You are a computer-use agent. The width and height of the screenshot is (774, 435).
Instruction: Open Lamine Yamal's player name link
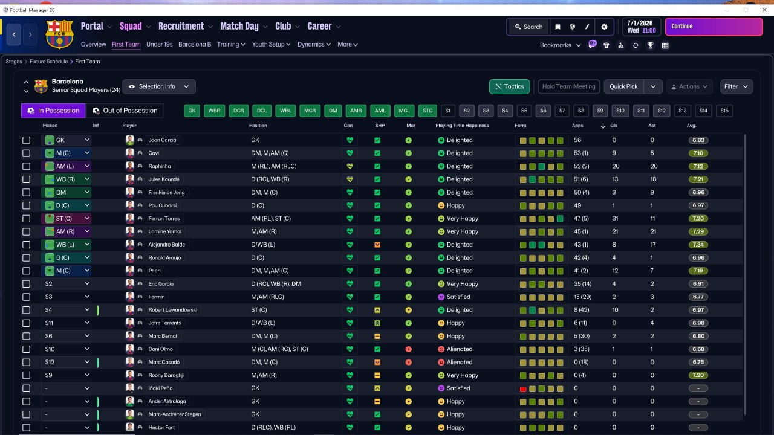(x=165, y=231)
